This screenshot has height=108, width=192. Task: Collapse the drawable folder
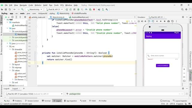pyautogui.click(x=10, y=49)
